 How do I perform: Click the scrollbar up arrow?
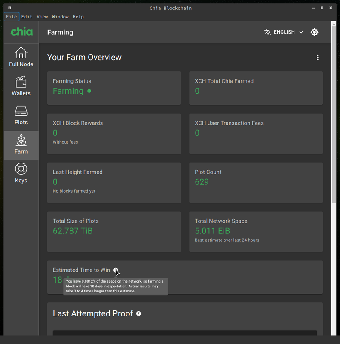pyautogui.click(x=334, y=24)
